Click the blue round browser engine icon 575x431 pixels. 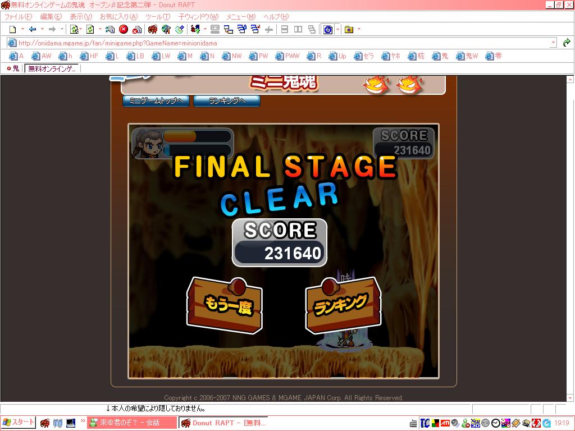[x=328, y=29]
